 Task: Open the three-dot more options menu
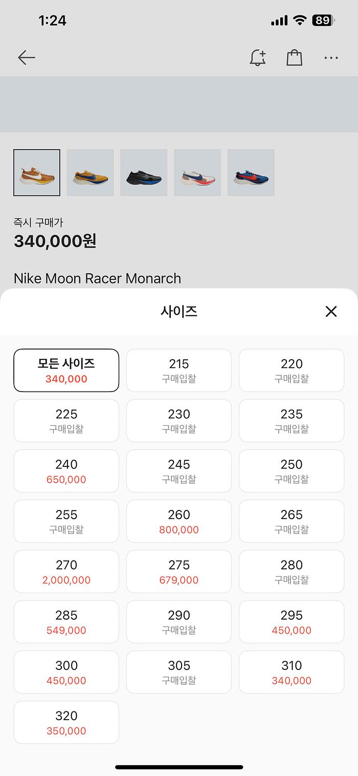[x=331, y=58]
